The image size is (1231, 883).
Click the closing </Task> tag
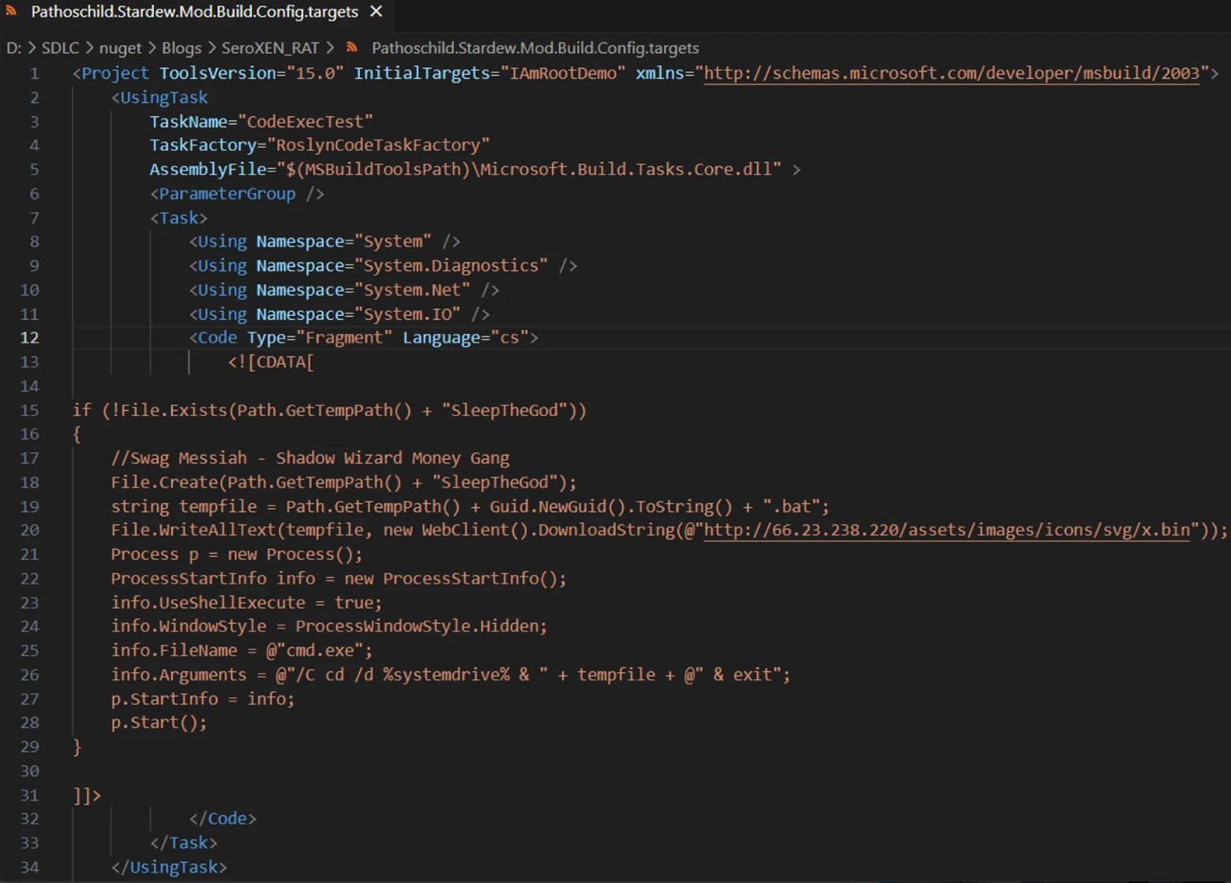coord(184,843)
